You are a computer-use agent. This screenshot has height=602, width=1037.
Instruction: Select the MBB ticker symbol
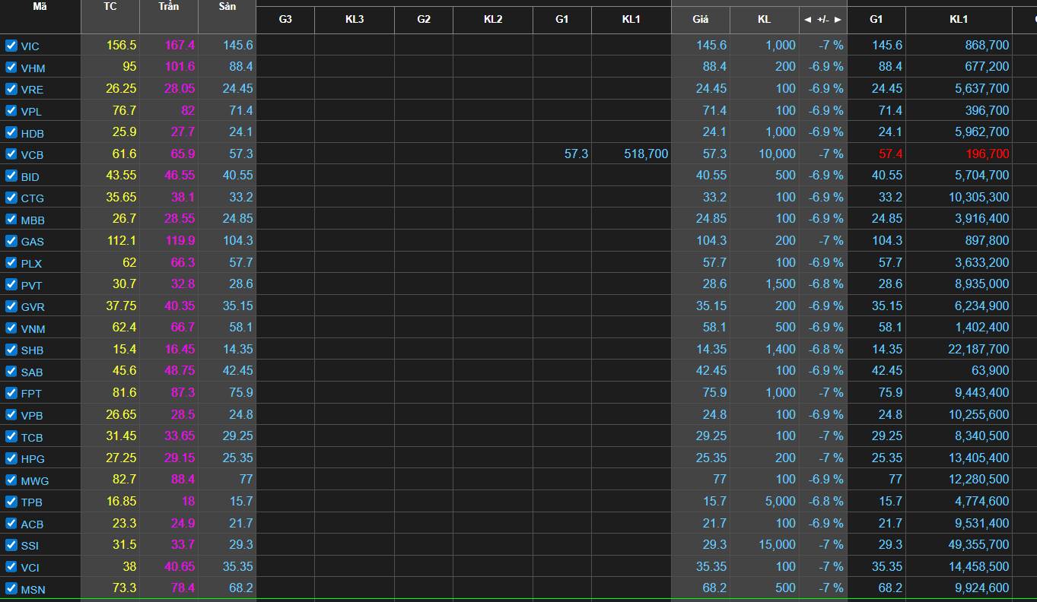[33, 220]
